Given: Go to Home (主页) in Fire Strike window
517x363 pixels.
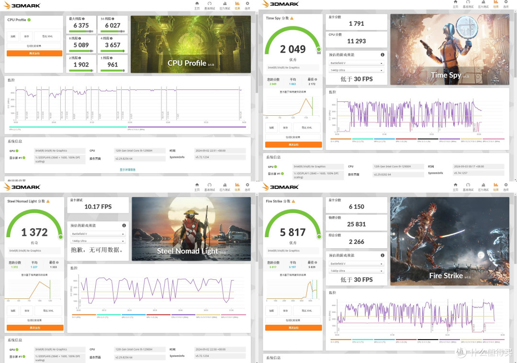Looking at the screenshot, I should coord(455,187).
